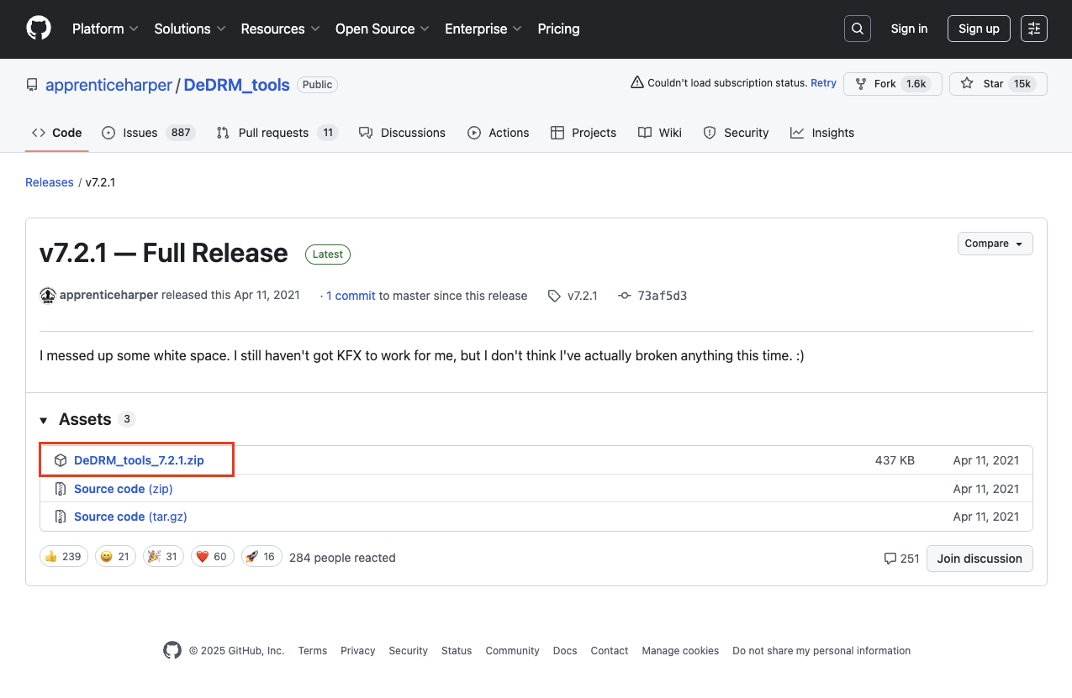
Task: Open the Pull requests tab
Action: (276, 133)
